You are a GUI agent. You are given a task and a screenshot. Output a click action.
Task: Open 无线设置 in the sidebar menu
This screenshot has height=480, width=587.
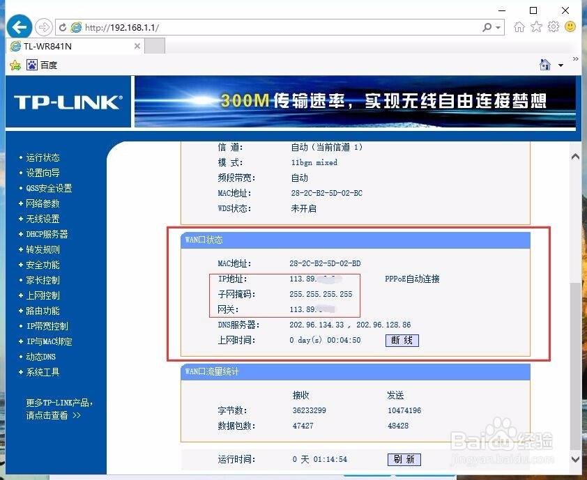(43, 219)
